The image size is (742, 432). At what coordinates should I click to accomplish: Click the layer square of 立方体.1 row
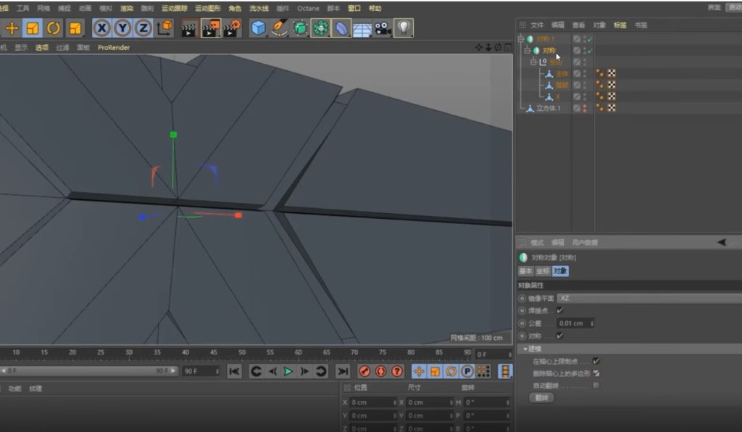[x=577, y=108]
